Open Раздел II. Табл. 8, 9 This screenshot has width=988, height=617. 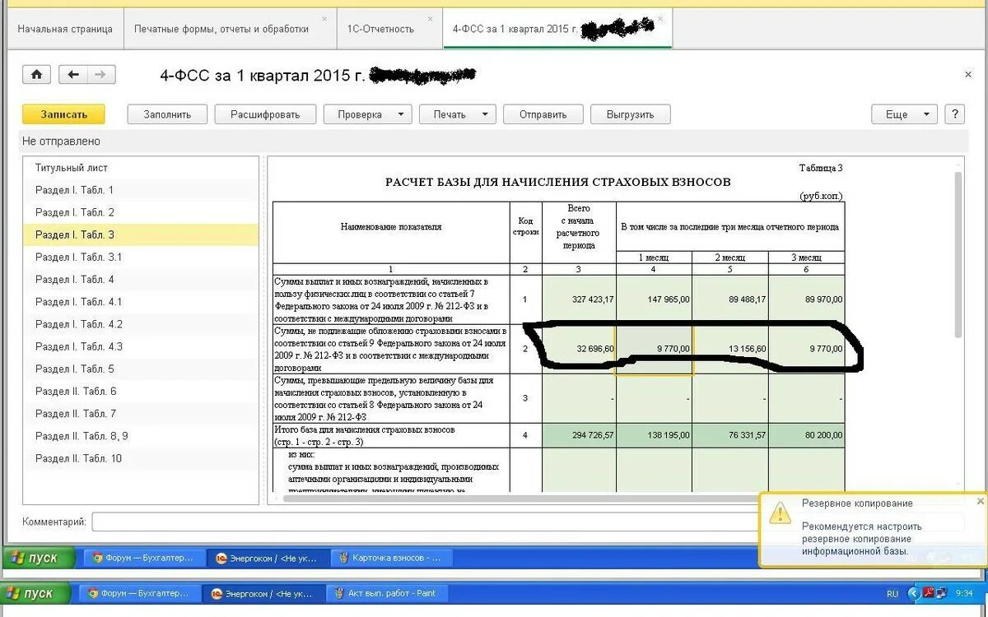click(x=141, y=436)
